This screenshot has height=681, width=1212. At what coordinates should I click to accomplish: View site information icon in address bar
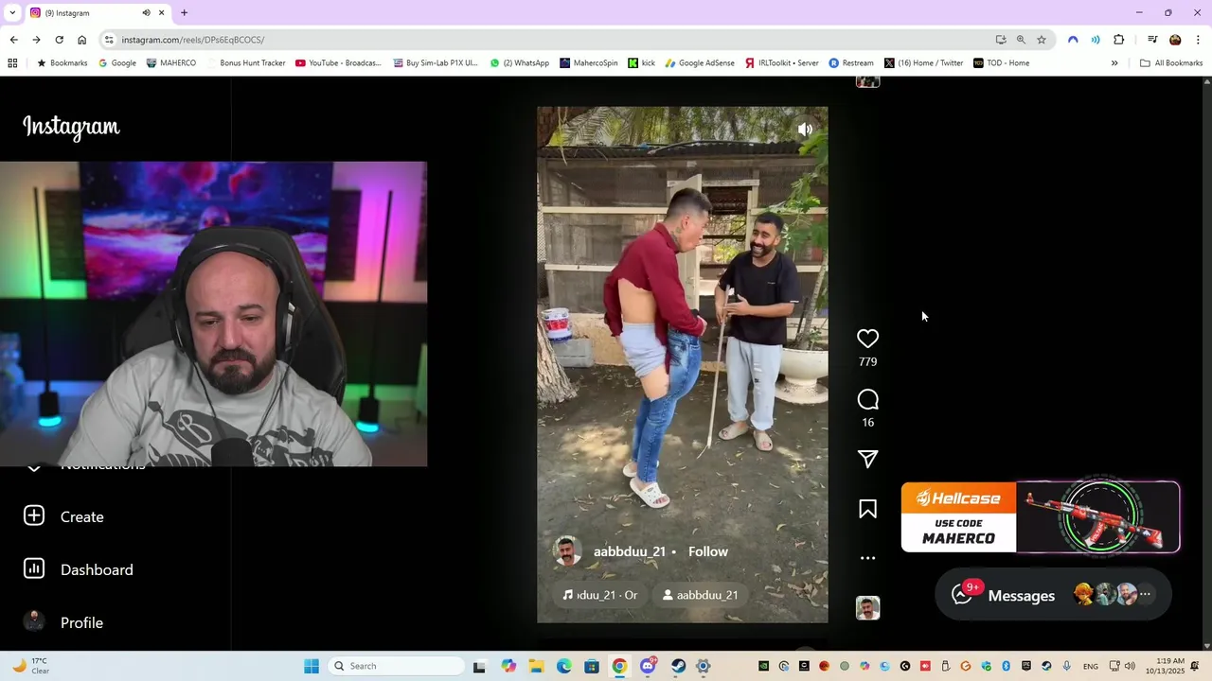[x=110, y=40]
